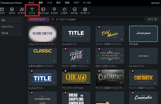Open the Effects (エフェクト) tab
Image resolution: width=161 pixels, height=104 pixels.
click(54, 11)
